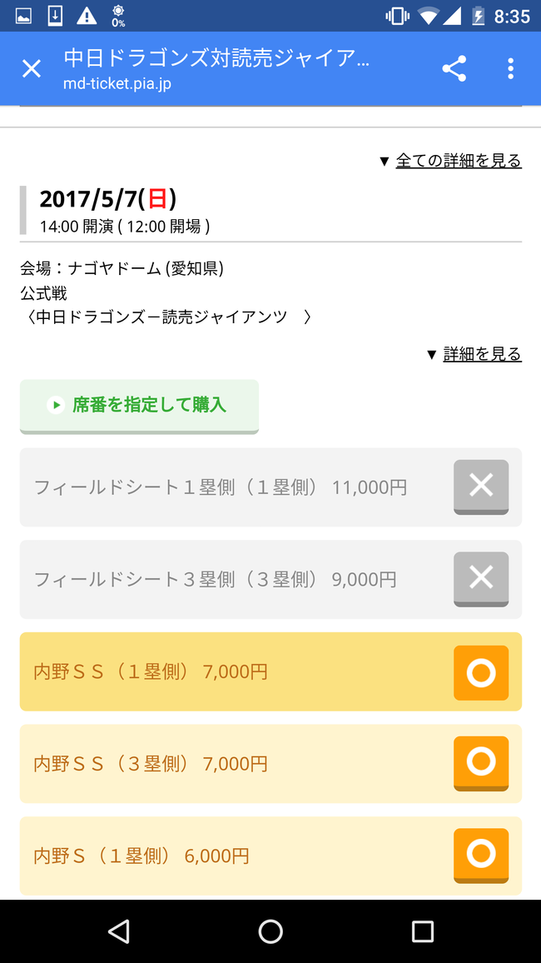The image size is (541, 963).
Task: Tap Android home circle button
Action: (270, 931)
